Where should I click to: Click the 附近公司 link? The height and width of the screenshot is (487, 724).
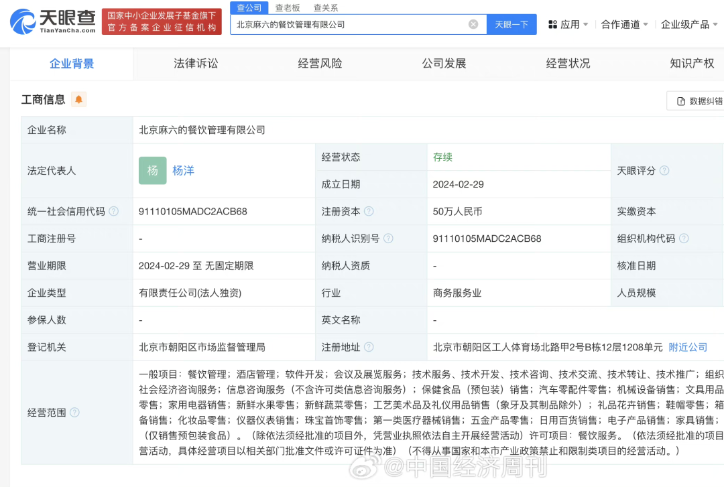pyautogui.click(x=688, y=347)
